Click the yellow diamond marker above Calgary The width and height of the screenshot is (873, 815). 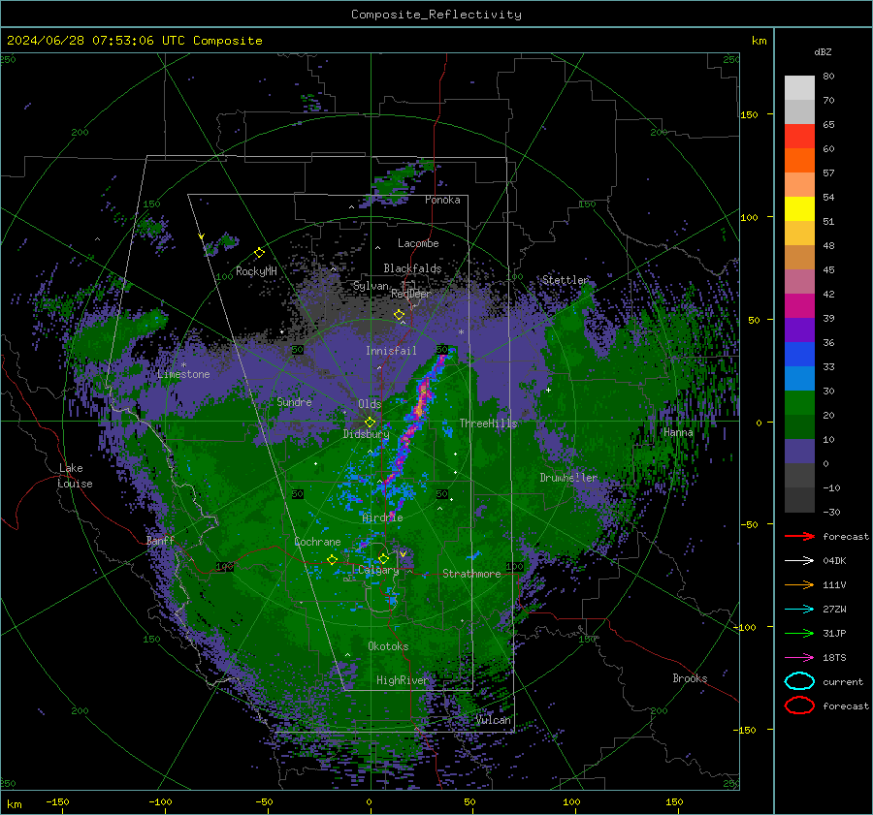point(383,558)
